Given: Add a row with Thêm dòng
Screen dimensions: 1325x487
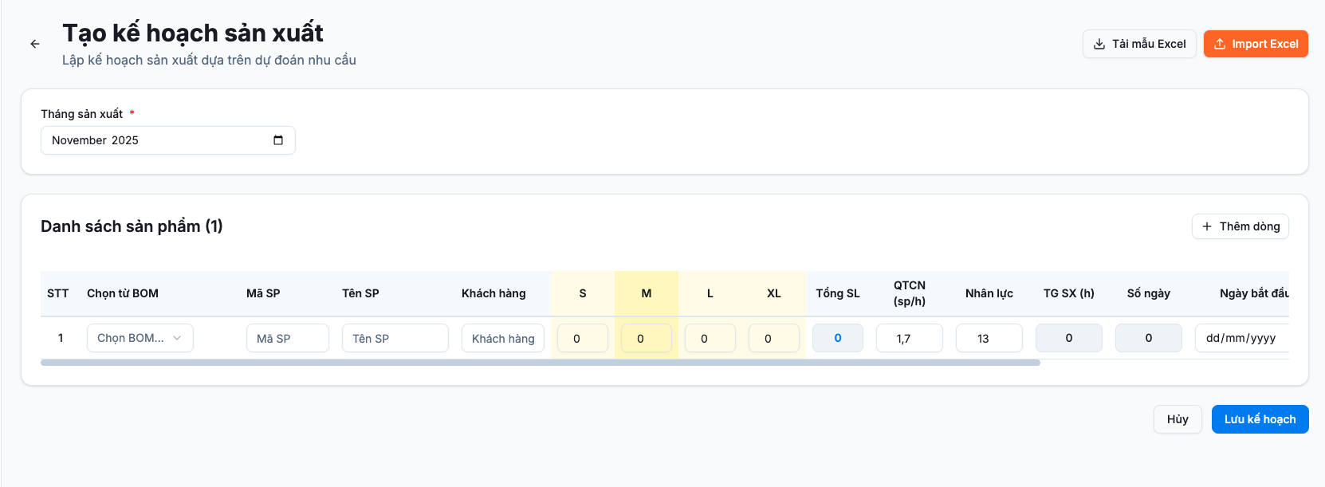Looking at the screenshot, I should click(x=1240, y=226).
